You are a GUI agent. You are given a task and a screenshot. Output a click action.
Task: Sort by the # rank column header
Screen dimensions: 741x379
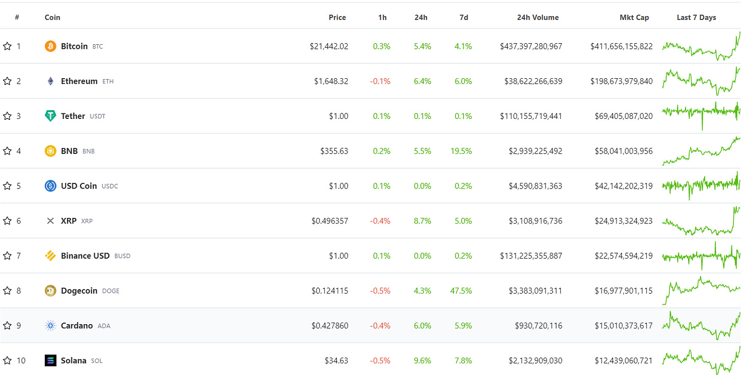[x=17, y=17]
